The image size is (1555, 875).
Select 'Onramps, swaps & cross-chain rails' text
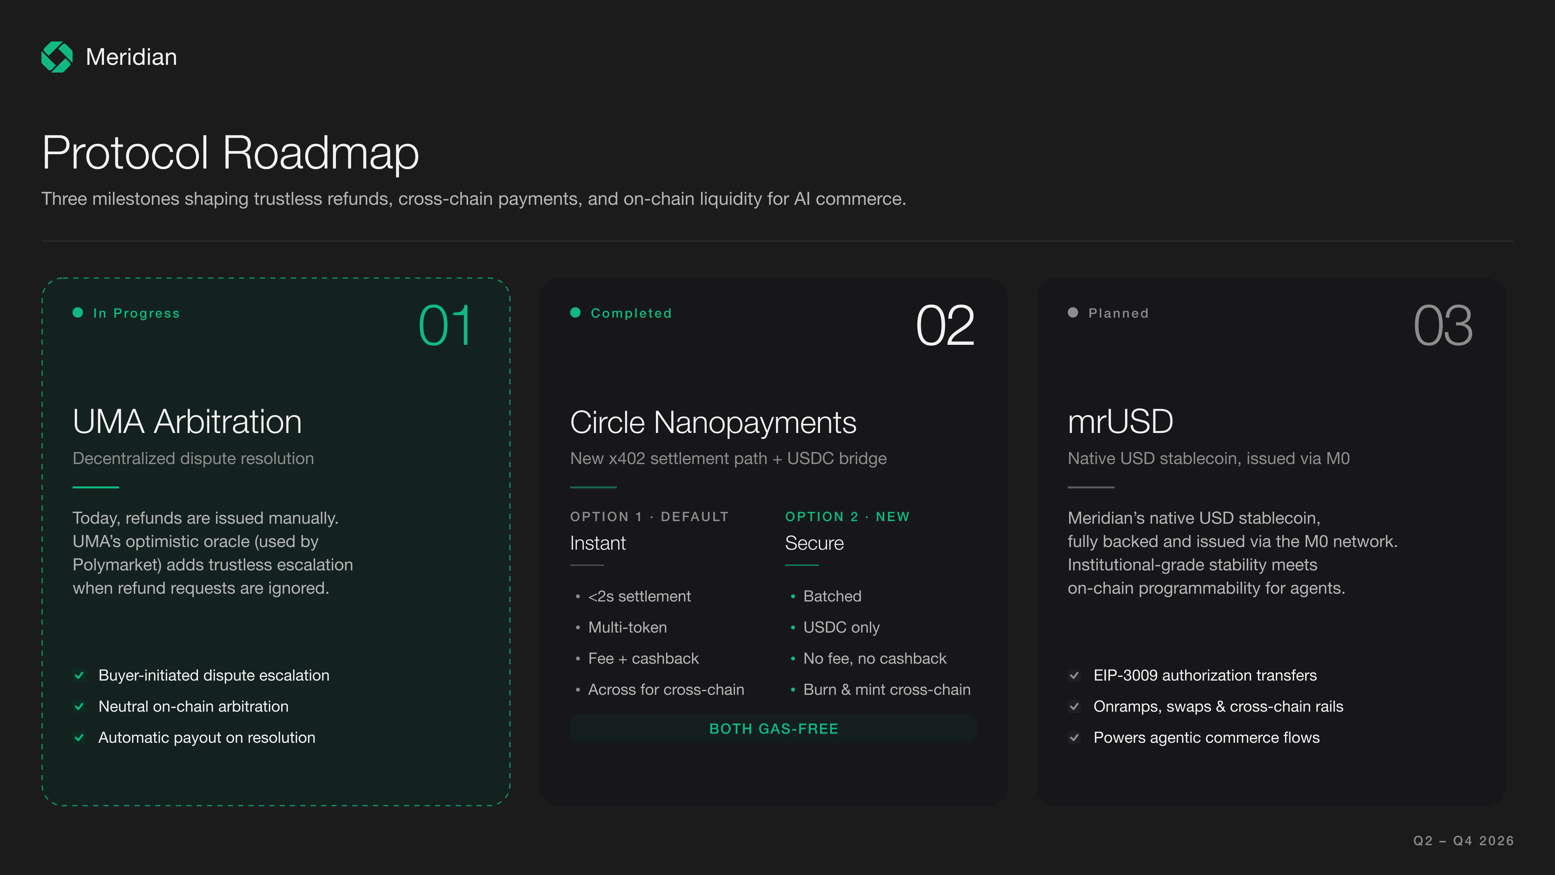(x=1218, y=706)
